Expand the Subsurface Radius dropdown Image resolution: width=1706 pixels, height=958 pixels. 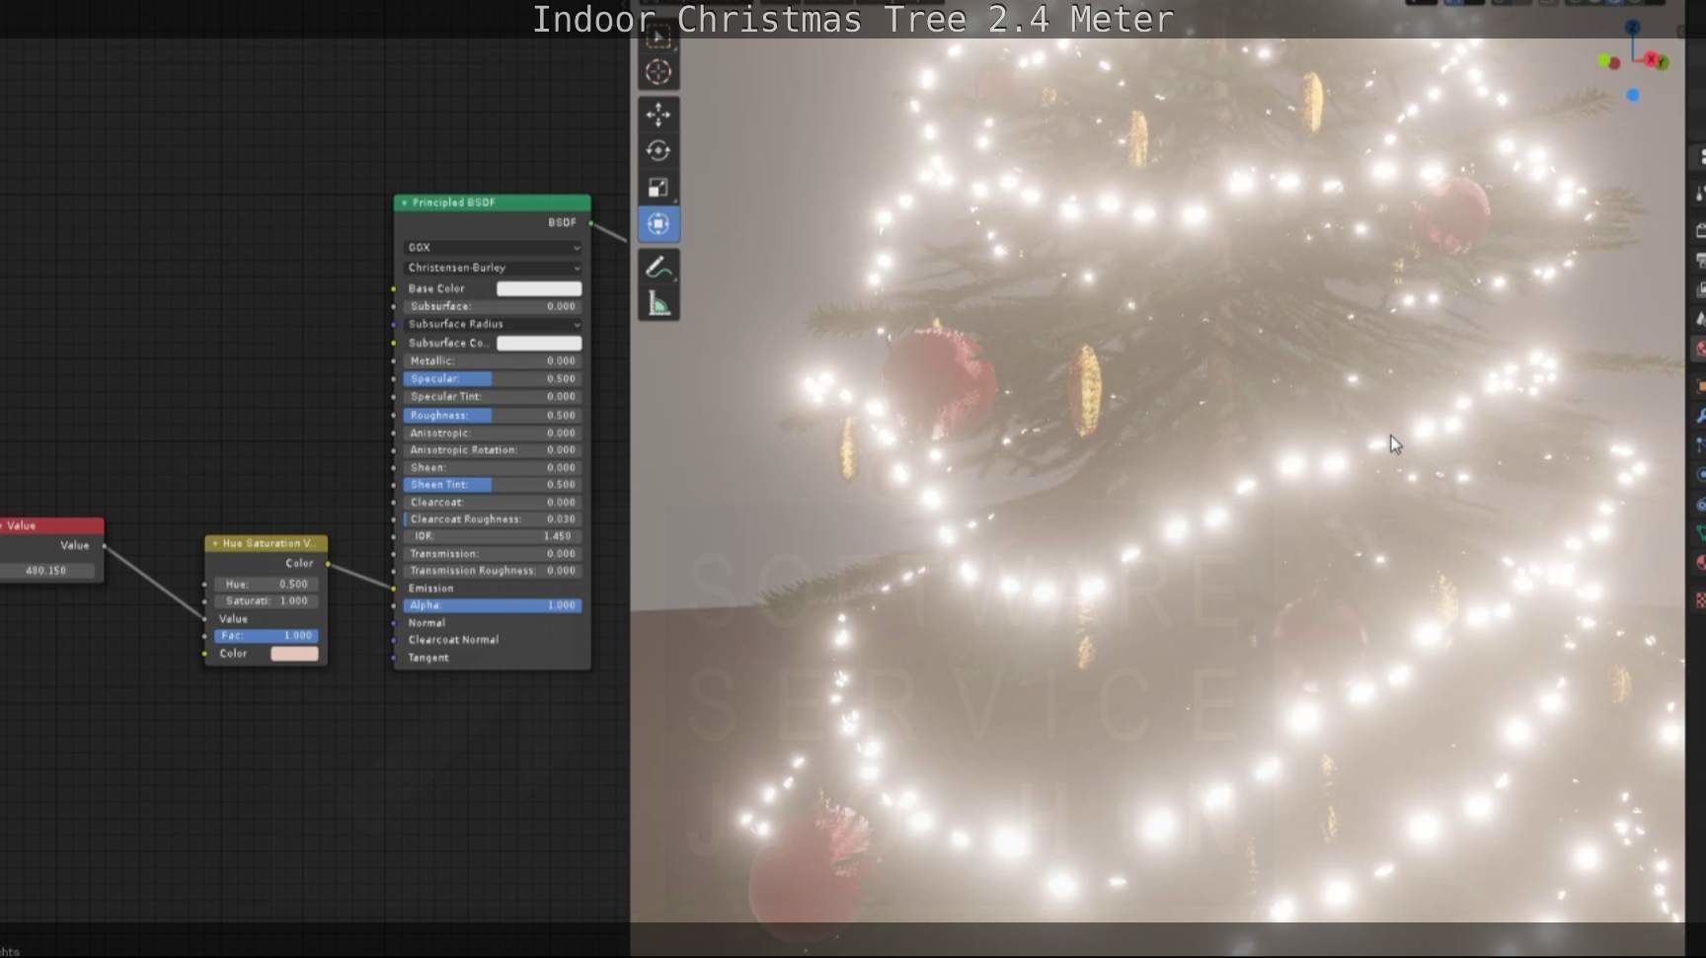tap(493, 324)
